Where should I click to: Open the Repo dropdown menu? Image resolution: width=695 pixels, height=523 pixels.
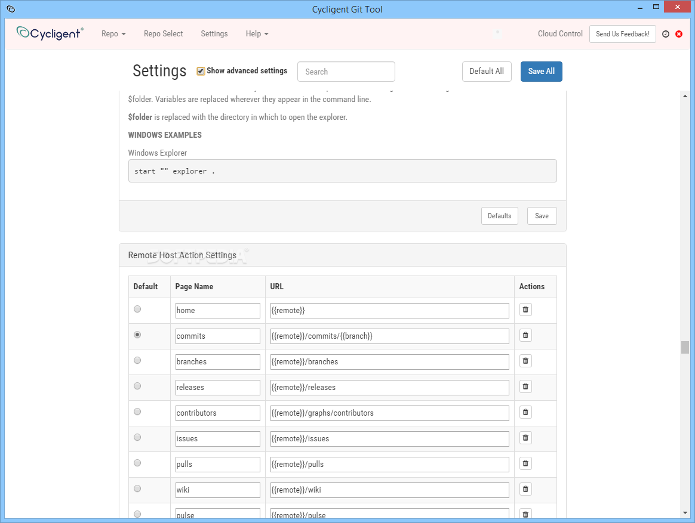pos(113,34)
